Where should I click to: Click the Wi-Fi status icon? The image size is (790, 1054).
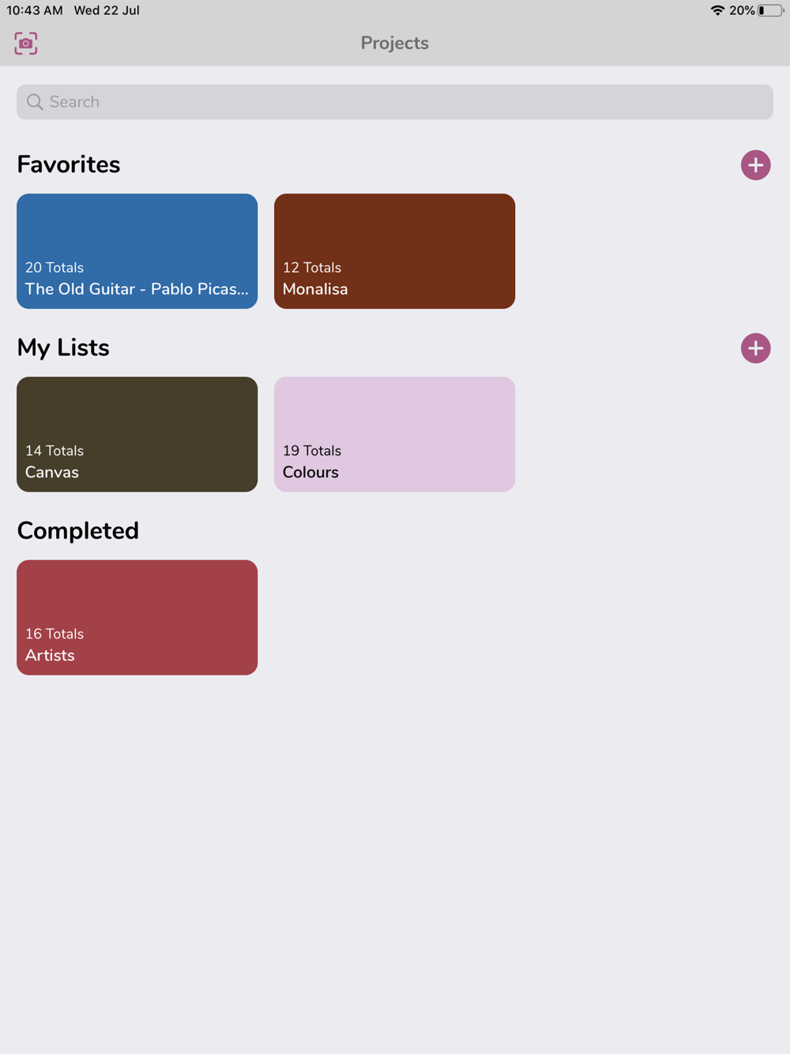tap(717, 10)
